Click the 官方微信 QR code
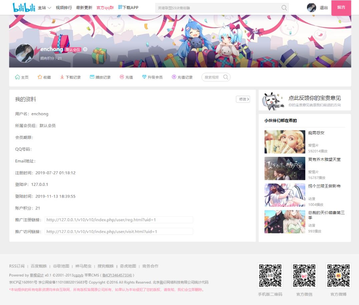359x305 pixels. 304,275
